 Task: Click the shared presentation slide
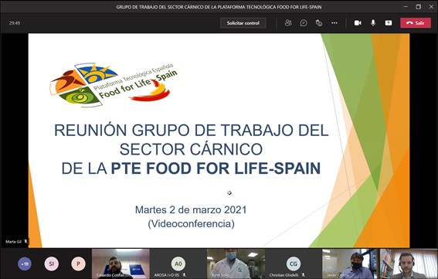tap(219, 141)
